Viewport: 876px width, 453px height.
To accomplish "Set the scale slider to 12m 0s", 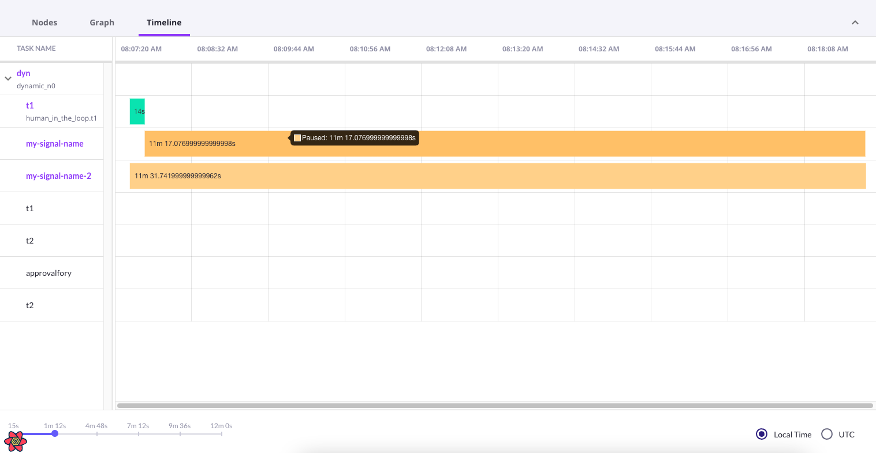I will click(221, 433).
